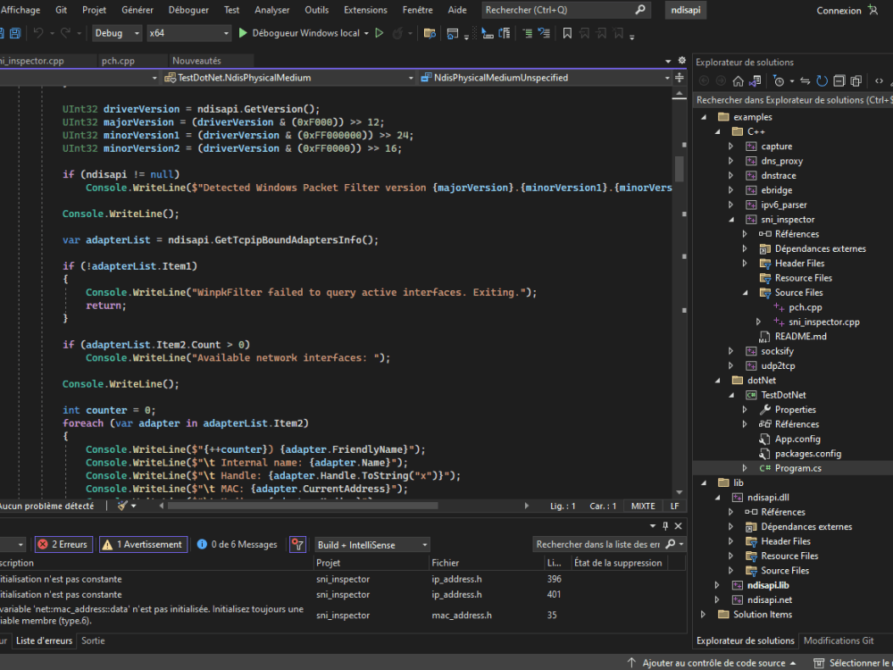Toggle the 2 Erreurs filter

tap(63, 544)
